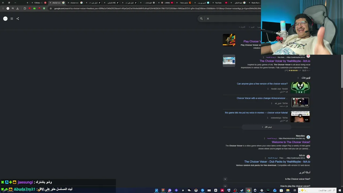Screen dimensions: 343x193
Task: Open Chrome downloads icon in toolbar
Action: [18, 8]
